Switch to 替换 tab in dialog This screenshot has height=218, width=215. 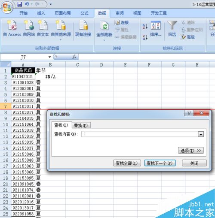click(81, 125)
